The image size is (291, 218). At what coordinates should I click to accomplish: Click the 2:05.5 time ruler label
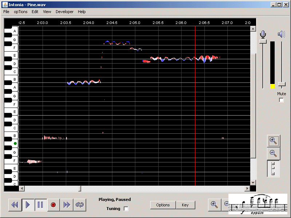click(158, 23)
